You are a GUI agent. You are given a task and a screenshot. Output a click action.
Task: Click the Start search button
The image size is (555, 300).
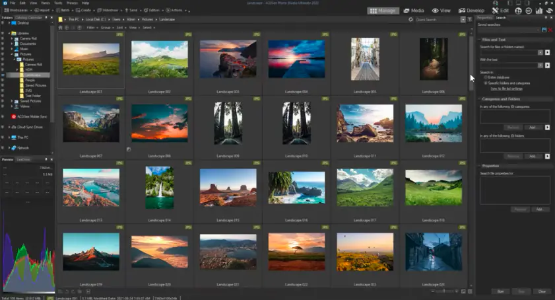(x=500, y=291)
